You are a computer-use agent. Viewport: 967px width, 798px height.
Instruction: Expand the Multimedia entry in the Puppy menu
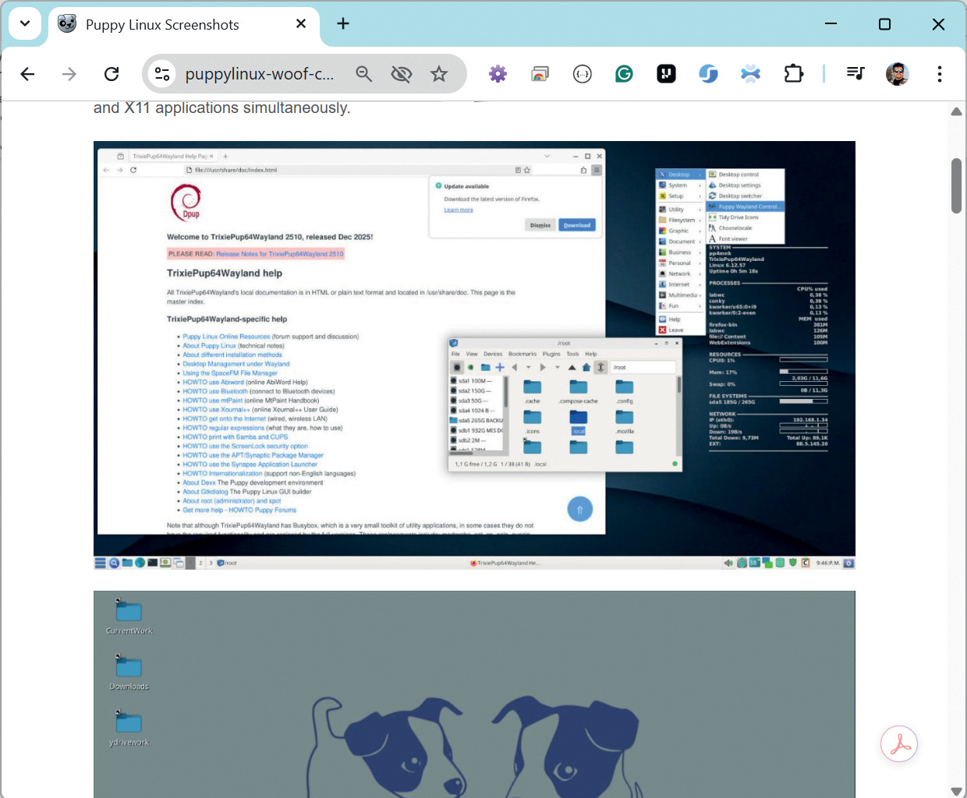click(680, 295)
